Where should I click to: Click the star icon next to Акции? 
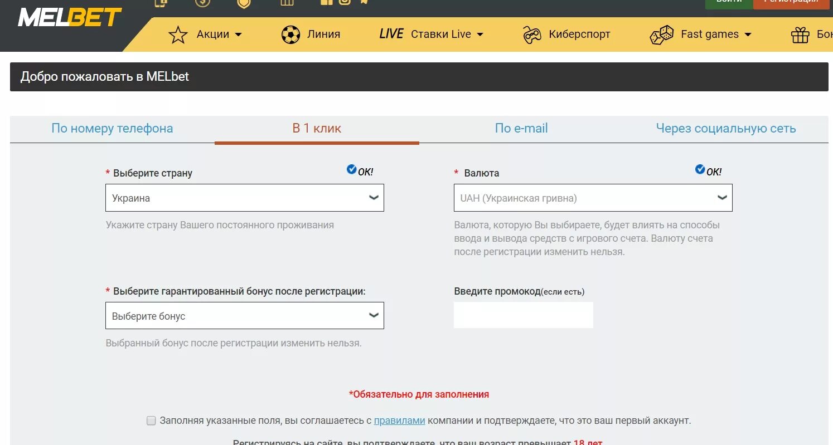[178, 35]
